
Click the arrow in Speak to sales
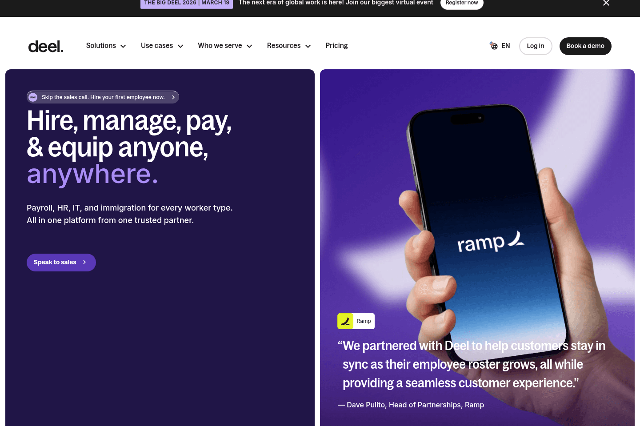point(84,263)
